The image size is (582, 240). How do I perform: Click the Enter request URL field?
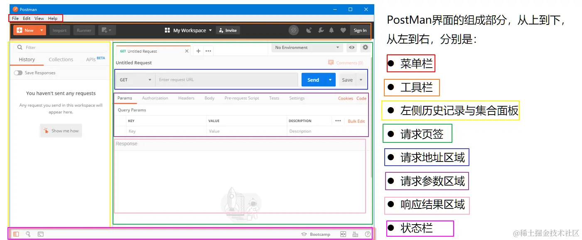pyautogui.click(x=227, y=80)
